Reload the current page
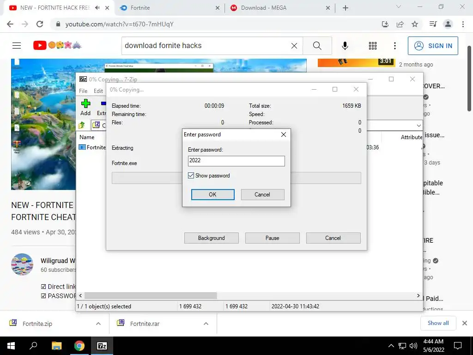 click(x=40, y=24)
